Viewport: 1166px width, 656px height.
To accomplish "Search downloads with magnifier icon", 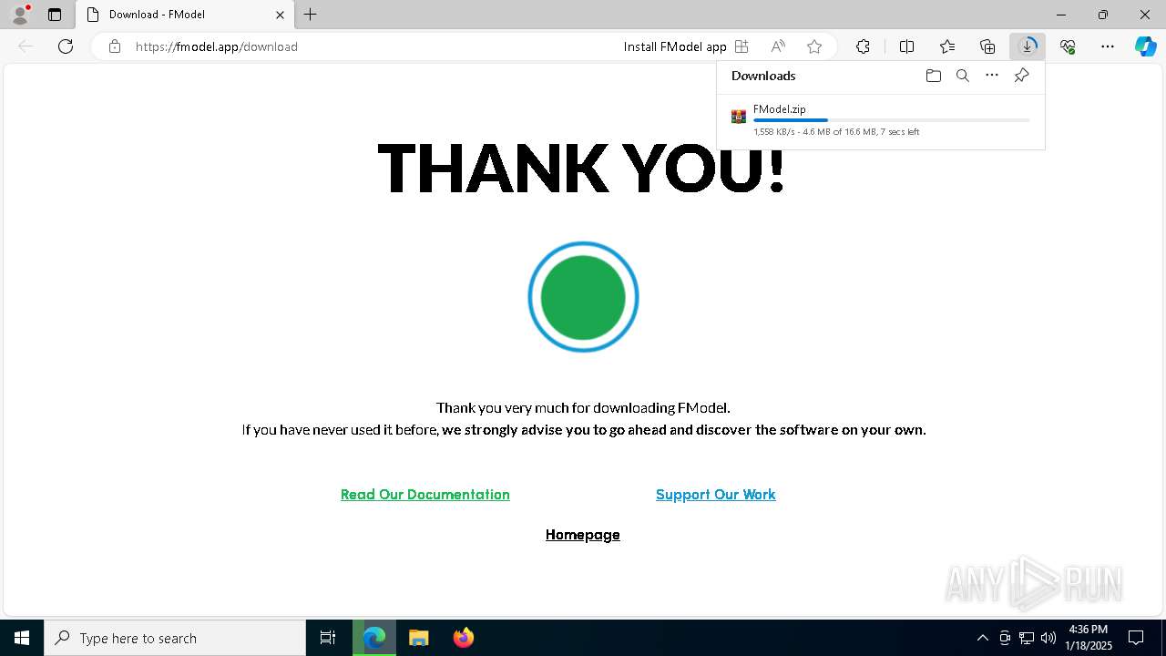I will (x=962, y=76).
